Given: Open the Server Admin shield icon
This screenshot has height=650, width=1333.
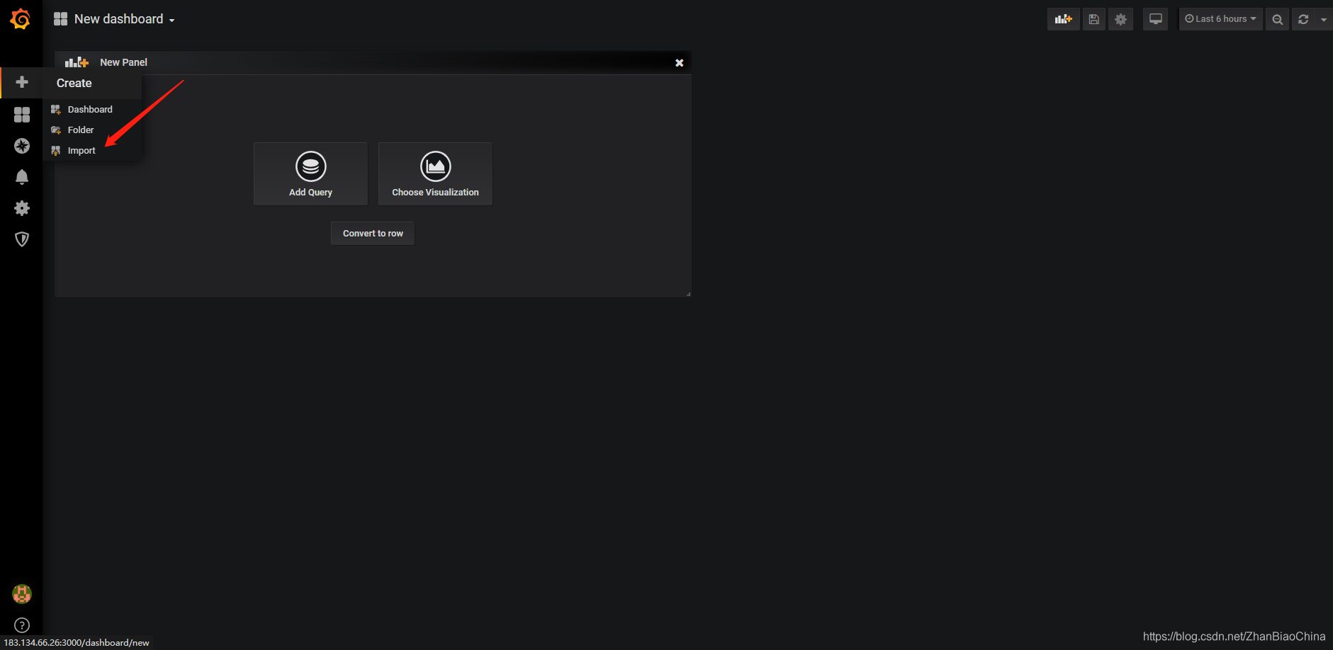Looking at the screenshot, I should 22,239.
